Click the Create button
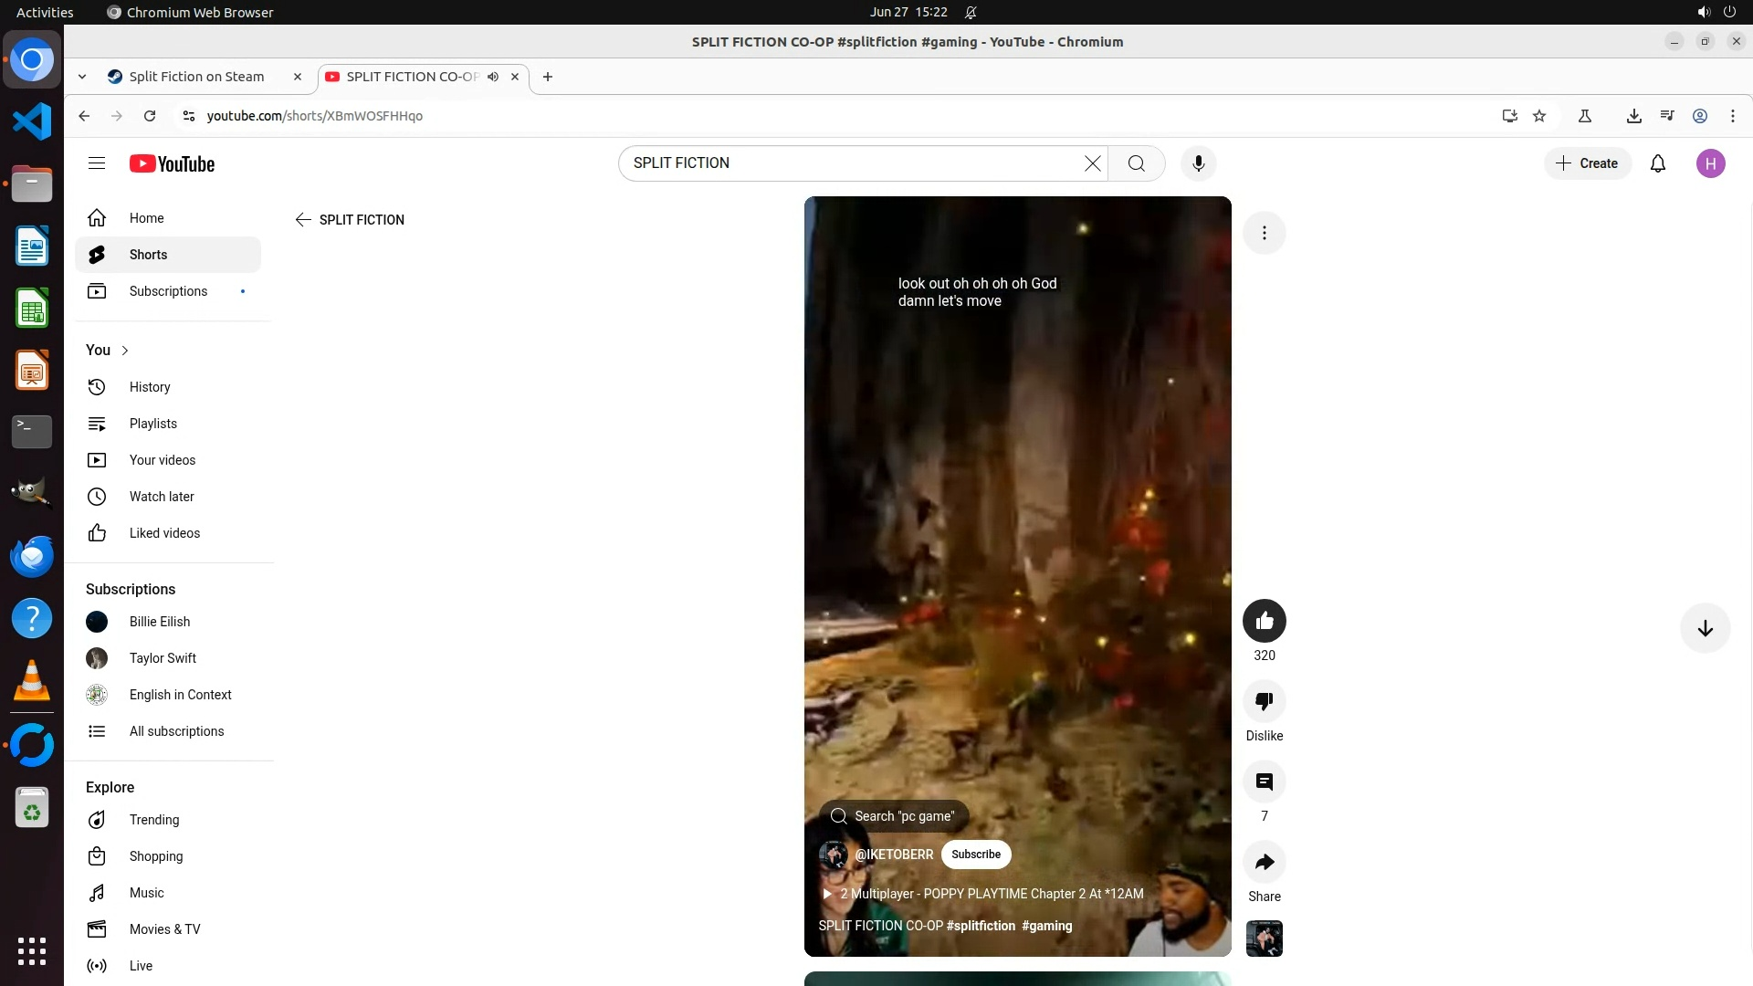This screenshot has width=1753, height=986. (x=1587, y=163)
